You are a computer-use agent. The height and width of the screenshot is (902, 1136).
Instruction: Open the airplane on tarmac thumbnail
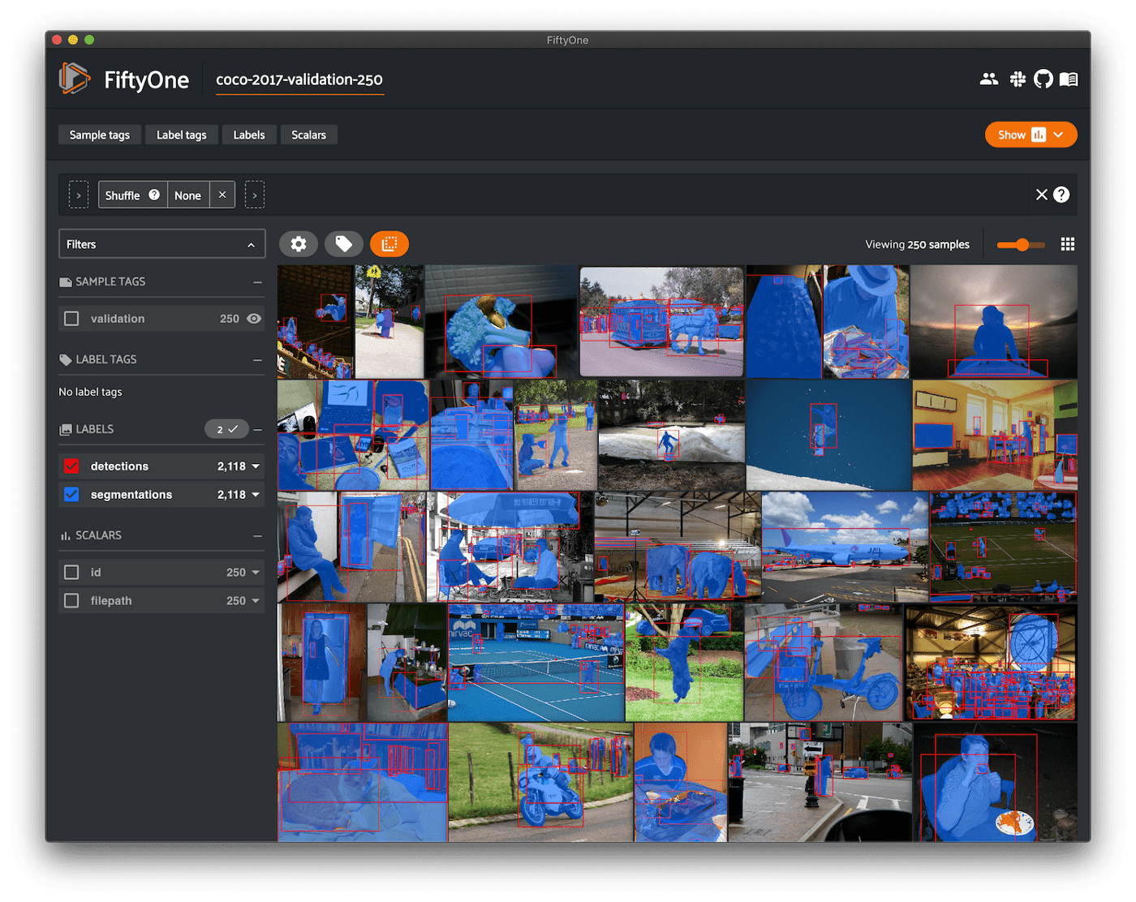coord(846,547)
